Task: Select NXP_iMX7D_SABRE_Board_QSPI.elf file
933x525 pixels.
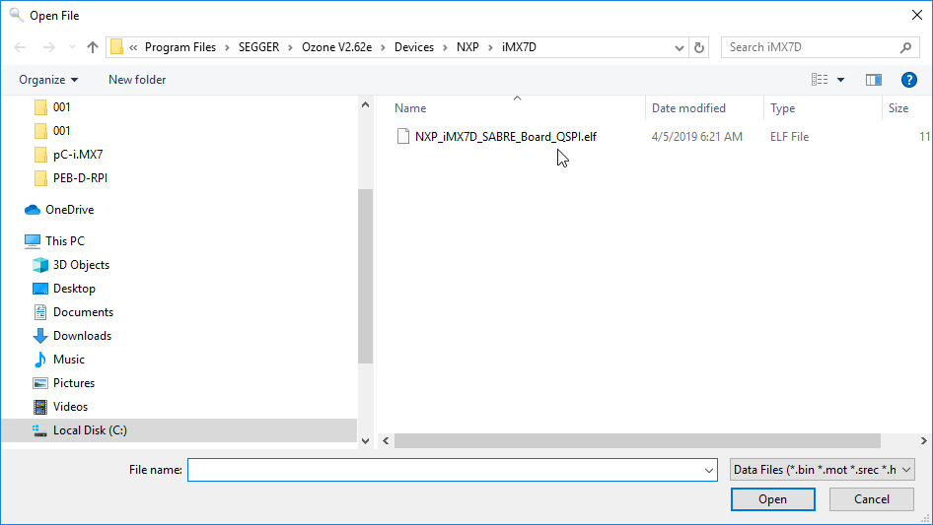Action: (505, 137)
